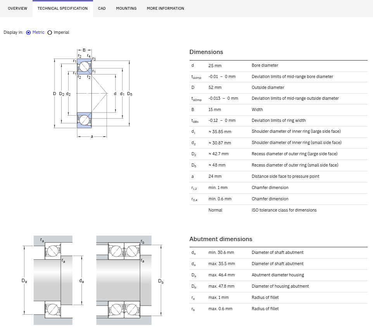Click the value ≈ 30.87 mm
This screenshot has height=328, width=373.
pos(219,143)
